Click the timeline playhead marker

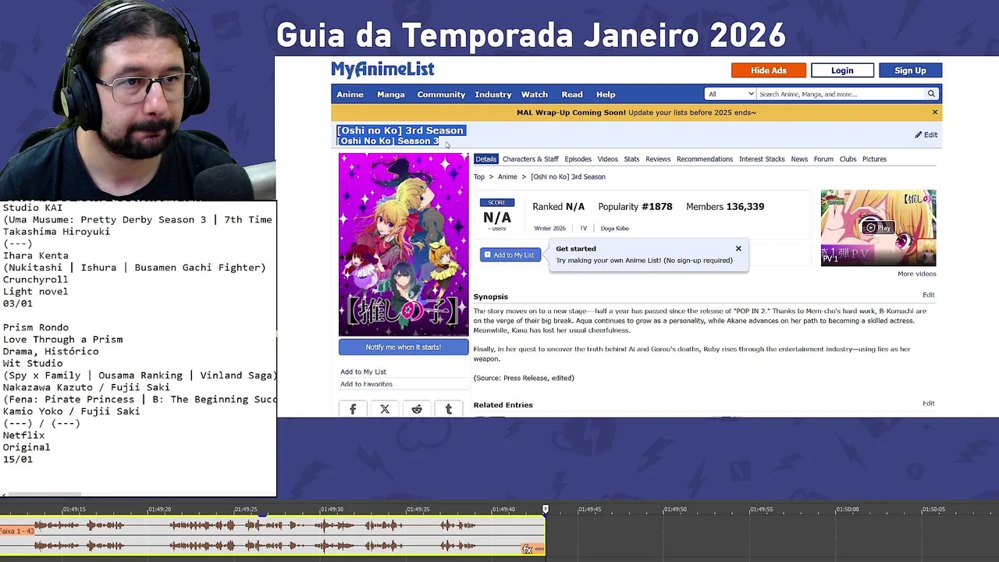546,510
